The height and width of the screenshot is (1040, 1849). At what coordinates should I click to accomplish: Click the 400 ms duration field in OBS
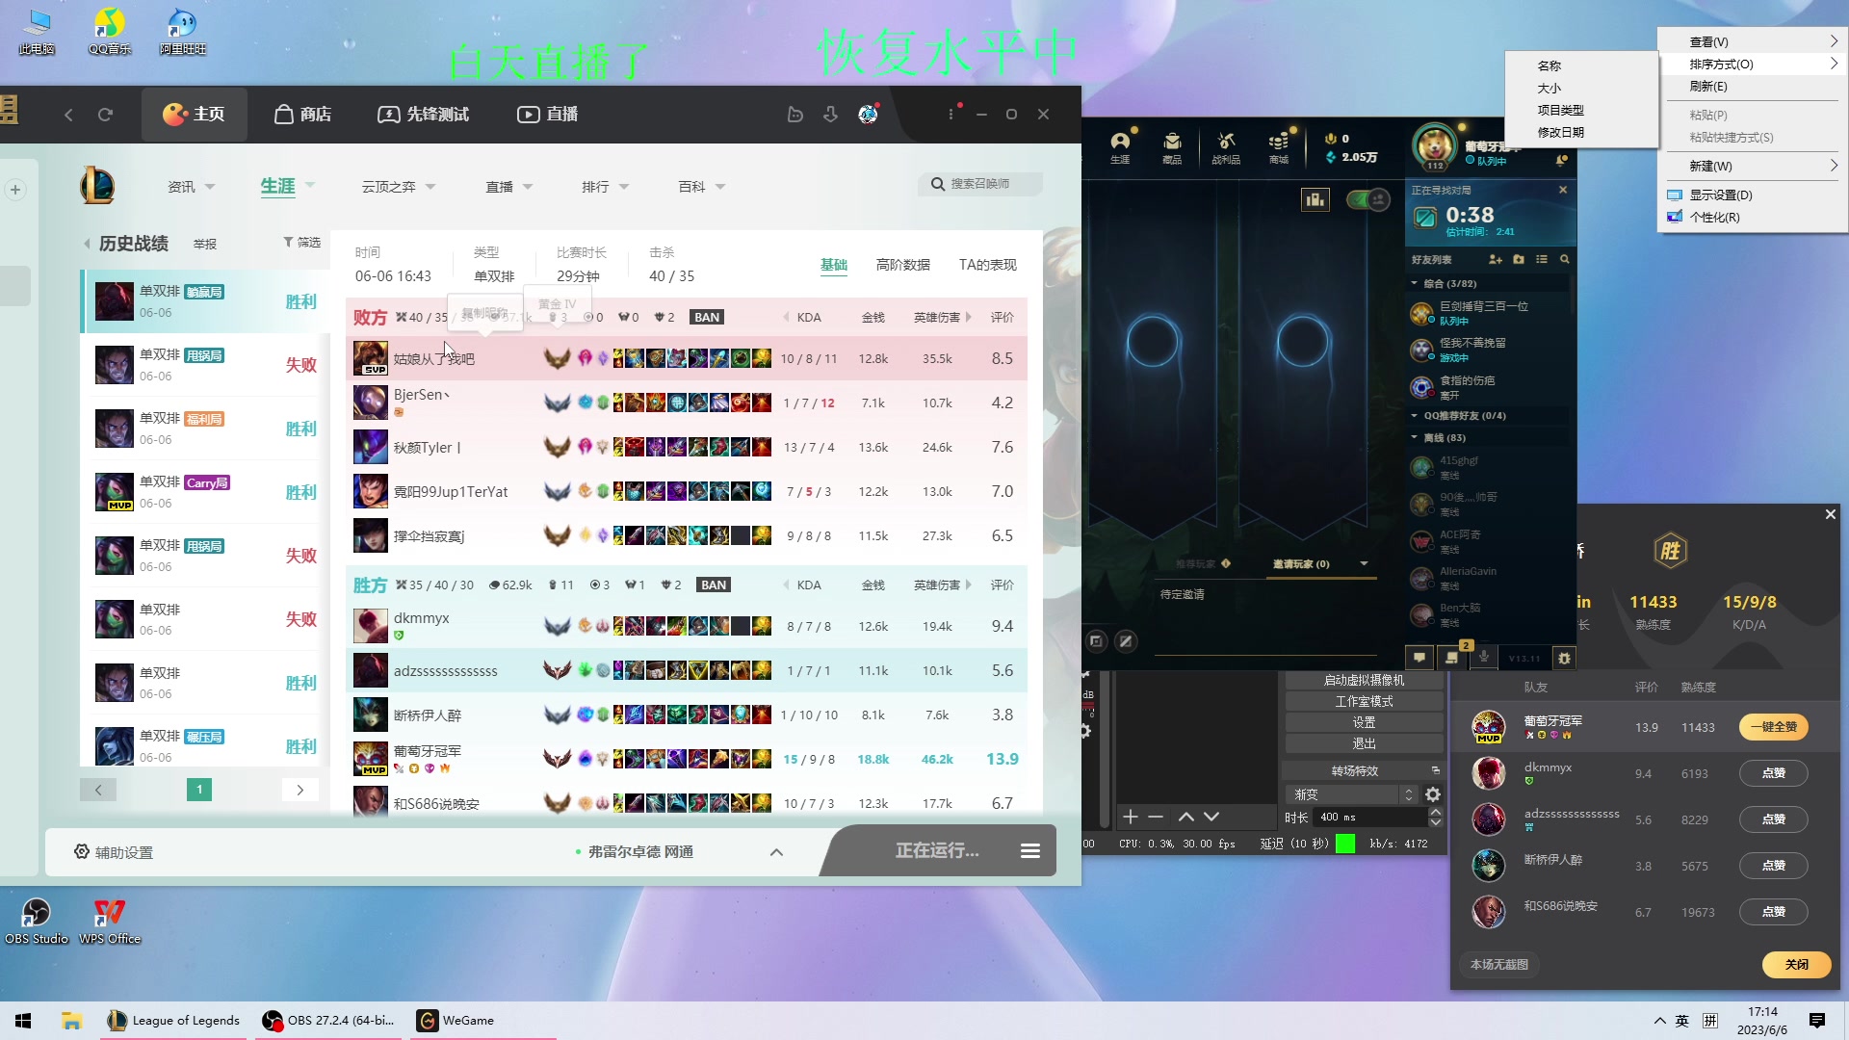(x=1371, y=817)
